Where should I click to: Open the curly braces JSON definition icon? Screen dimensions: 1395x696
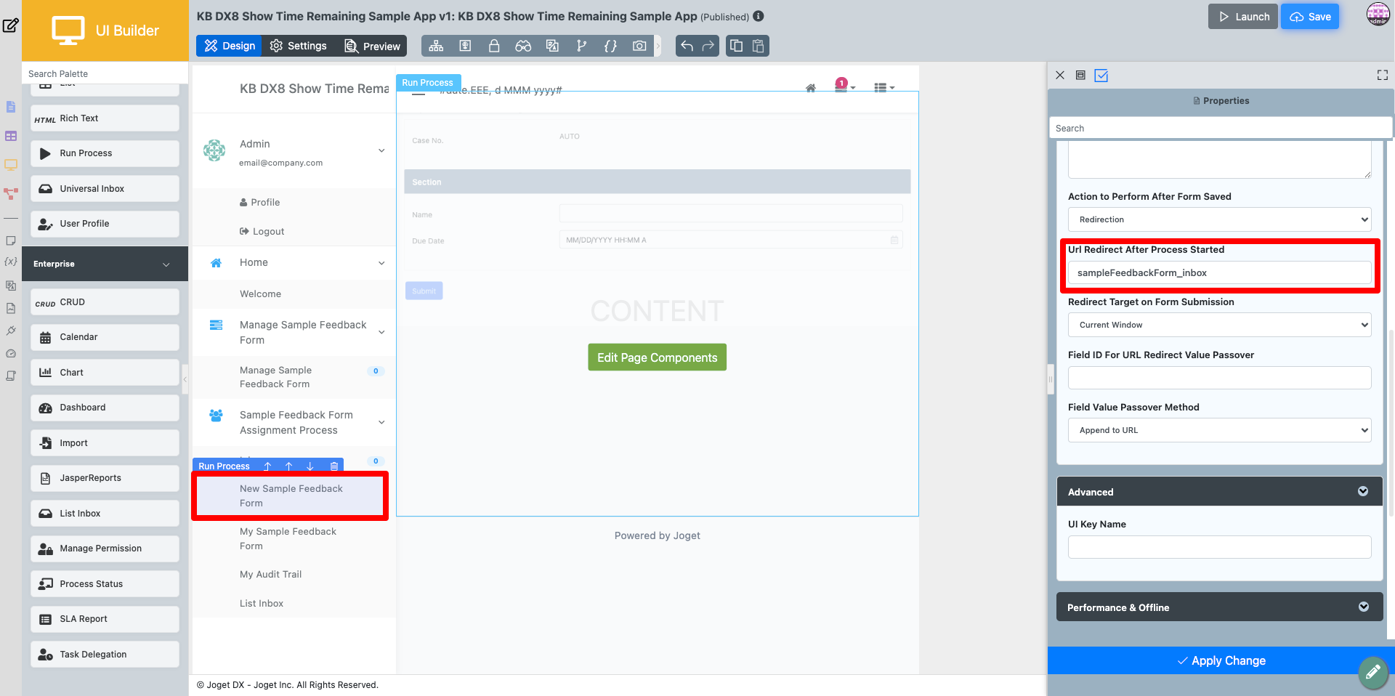coord(610,46)
